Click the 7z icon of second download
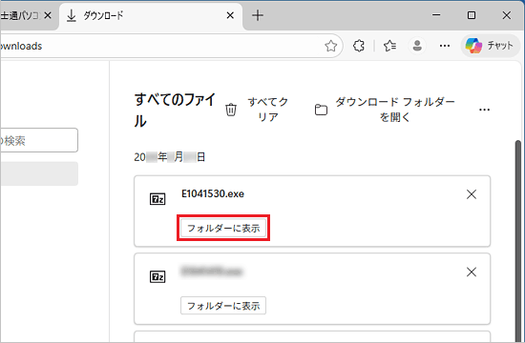The height and width of the screenshot is (343, 525). (157, 277)
